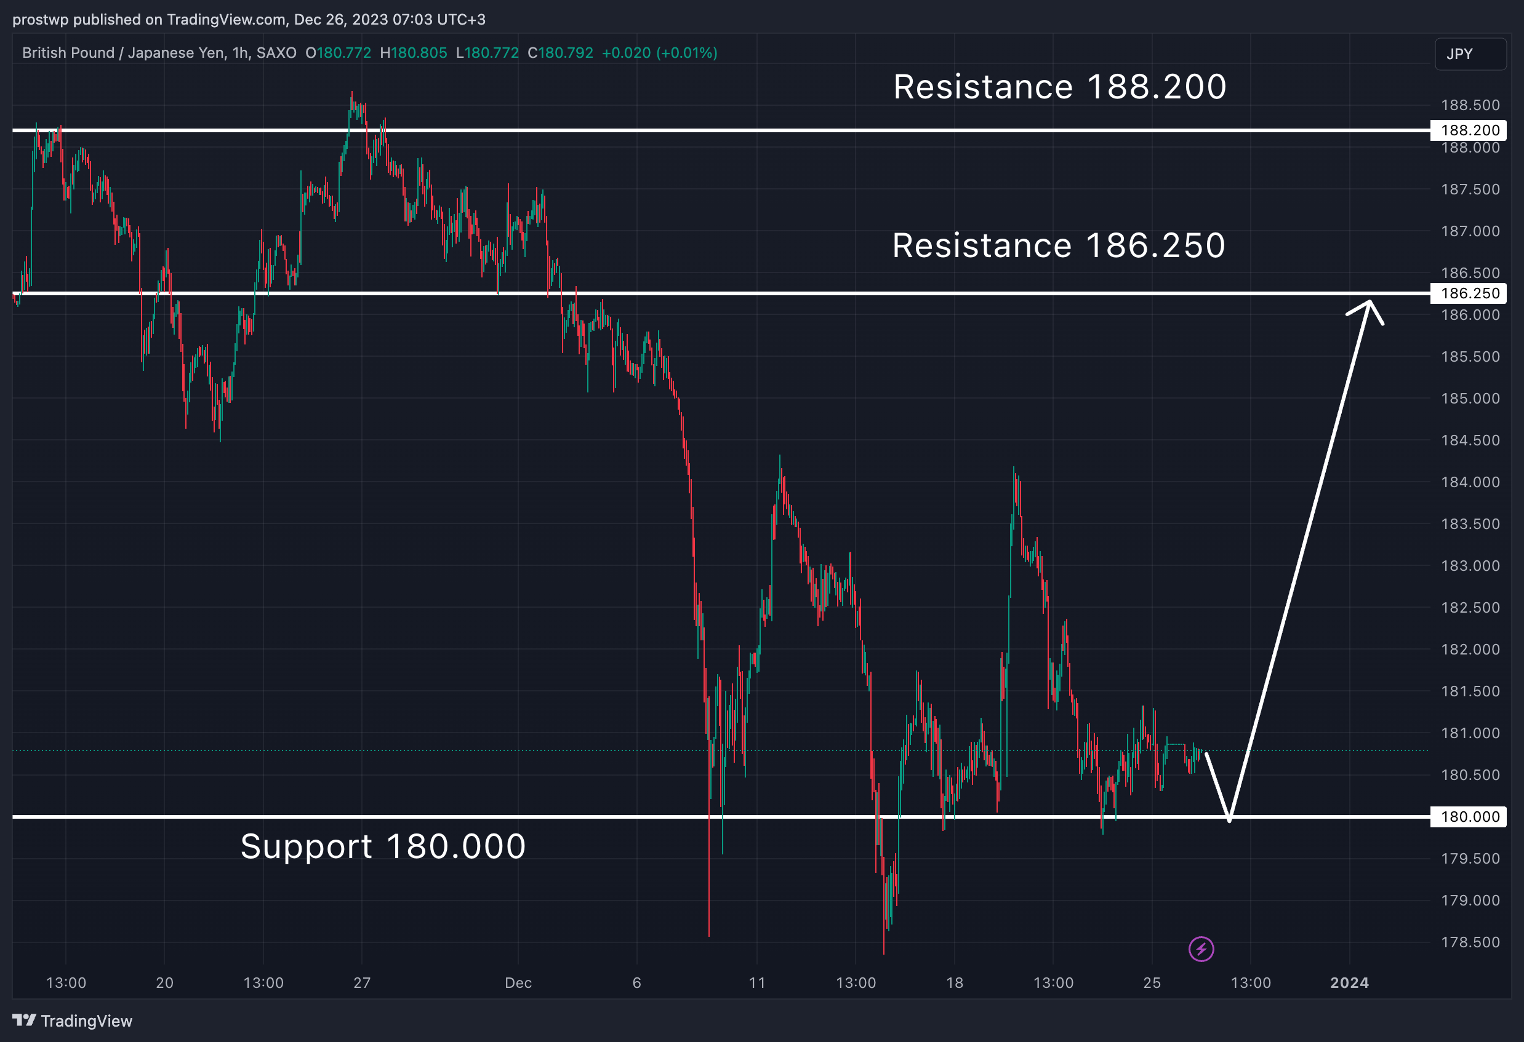Click the O180.772 open value
Viewport: 1524px width, 1042px height.
click(339, 53)
